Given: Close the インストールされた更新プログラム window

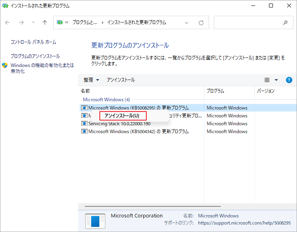Looking at the screenshot, I should [x=289, y=6].
